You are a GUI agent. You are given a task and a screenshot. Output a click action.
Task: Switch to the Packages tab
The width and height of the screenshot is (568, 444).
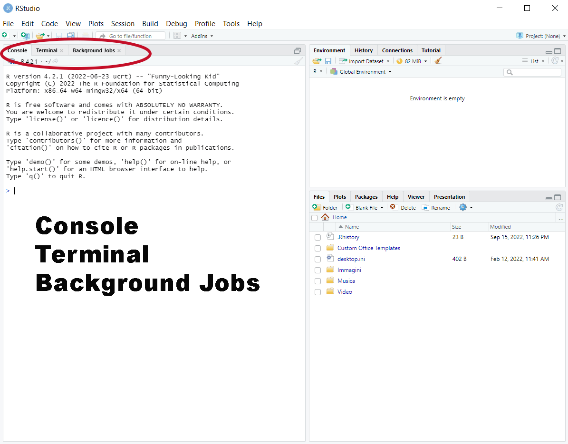click(x=366, y=197)
